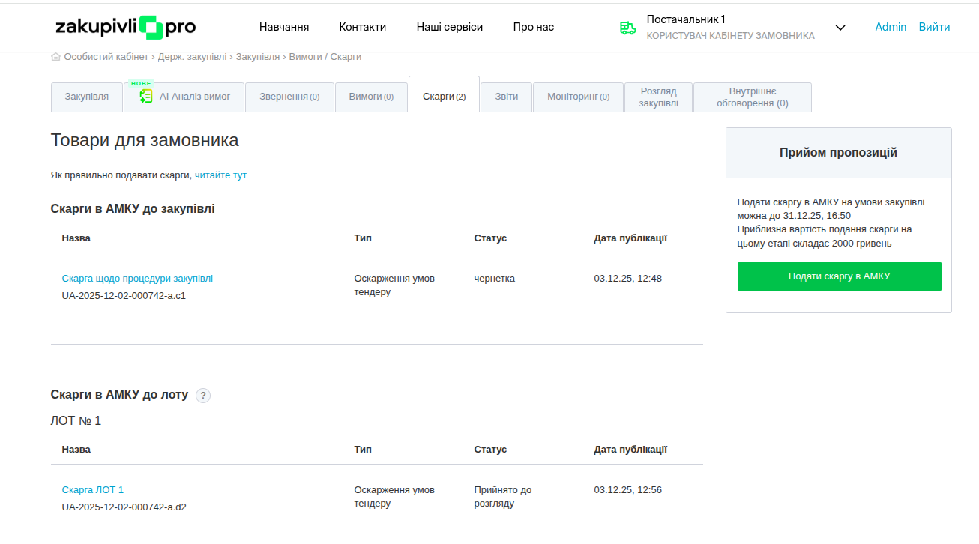979x544 pixels.
Task: Click the home icon in breadcrumbs
Action: coord(55,57)
